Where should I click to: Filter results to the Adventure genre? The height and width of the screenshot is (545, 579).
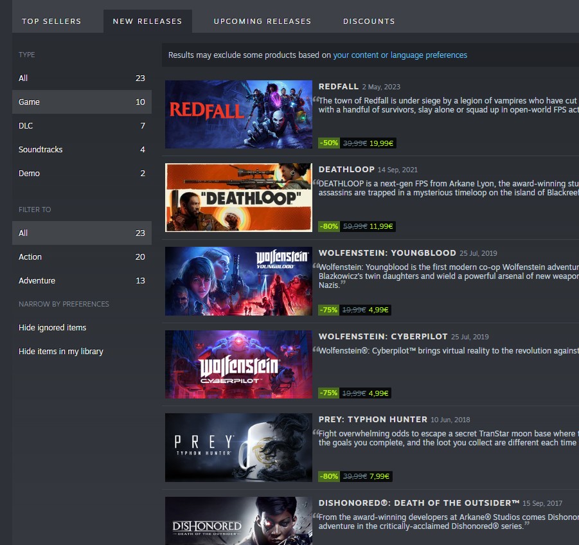(x=82, y=281)
